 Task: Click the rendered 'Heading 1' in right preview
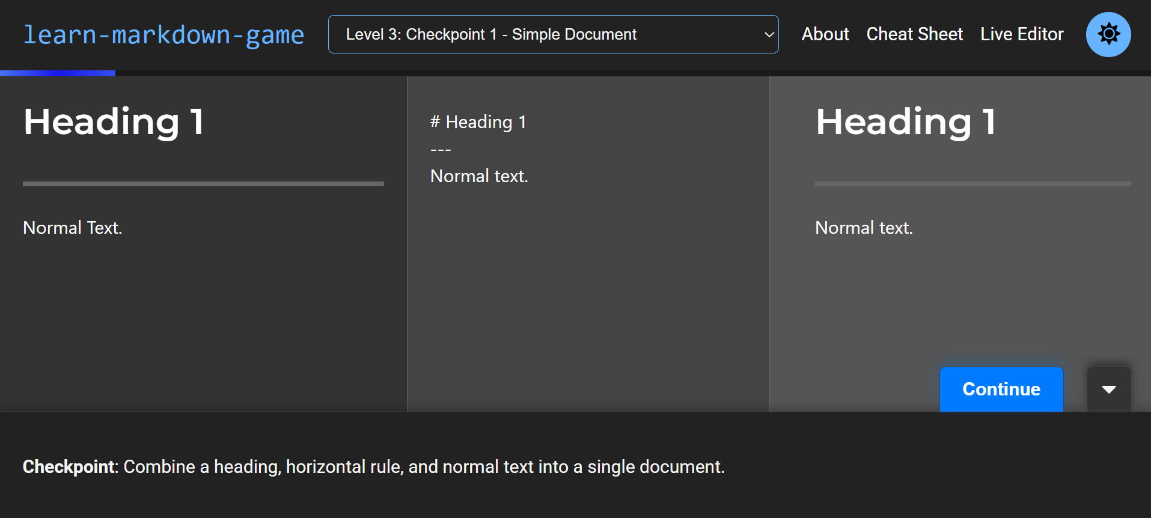click(905, 122)
